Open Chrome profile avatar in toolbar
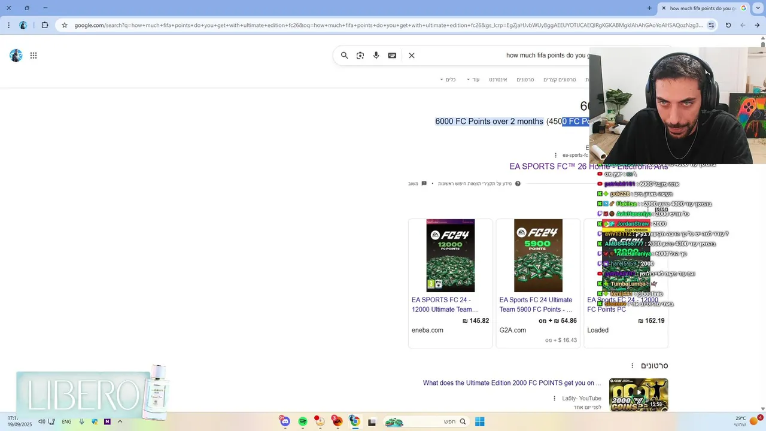The image size is (766, 431). pos(23,25)
